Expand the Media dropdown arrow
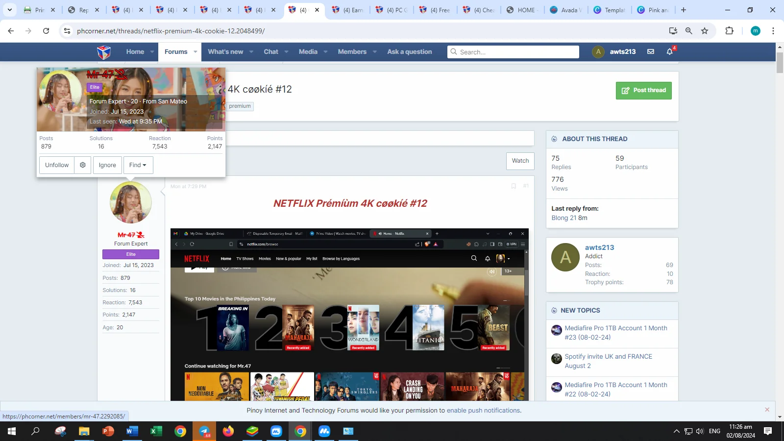Viewport: 784px width, 441px height. pos(325,52)
